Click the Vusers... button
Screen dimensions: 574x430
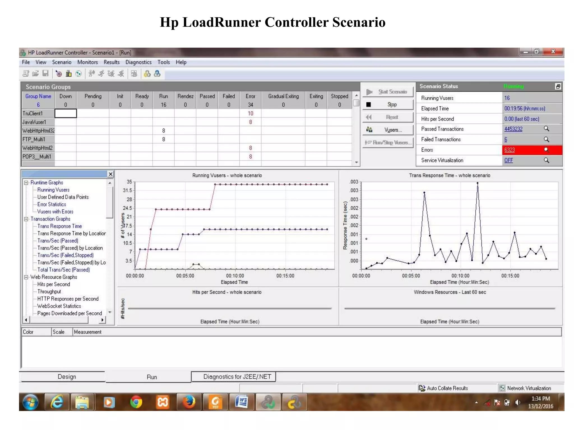click(x=388, y=130)
